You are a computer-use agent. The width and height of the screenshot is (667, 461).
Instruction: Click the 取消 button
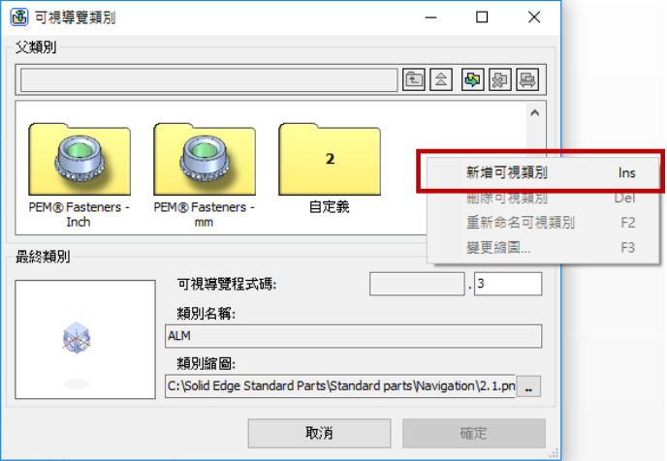319,433
